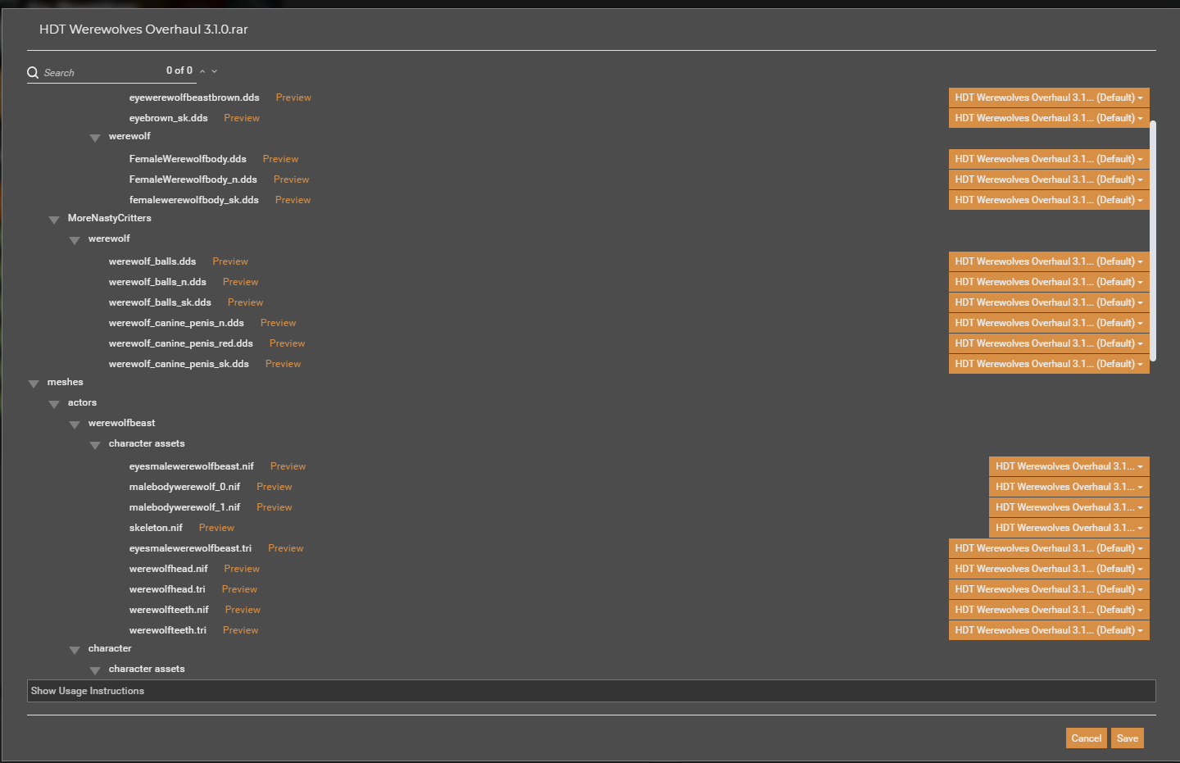Open dropdown for eyewerewolfbeastbrown.dds
The image size is (1180, 763).
(1048, 98)
